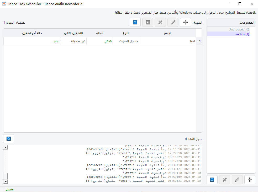Add a new group with plus icon
Viewport: 258px width, 192px height.
250,180
